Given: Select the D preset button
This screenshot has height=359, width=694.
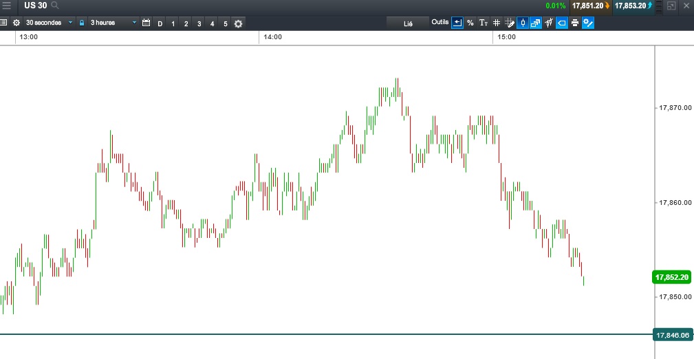Looking at the screenshot, I should point(160,24).
